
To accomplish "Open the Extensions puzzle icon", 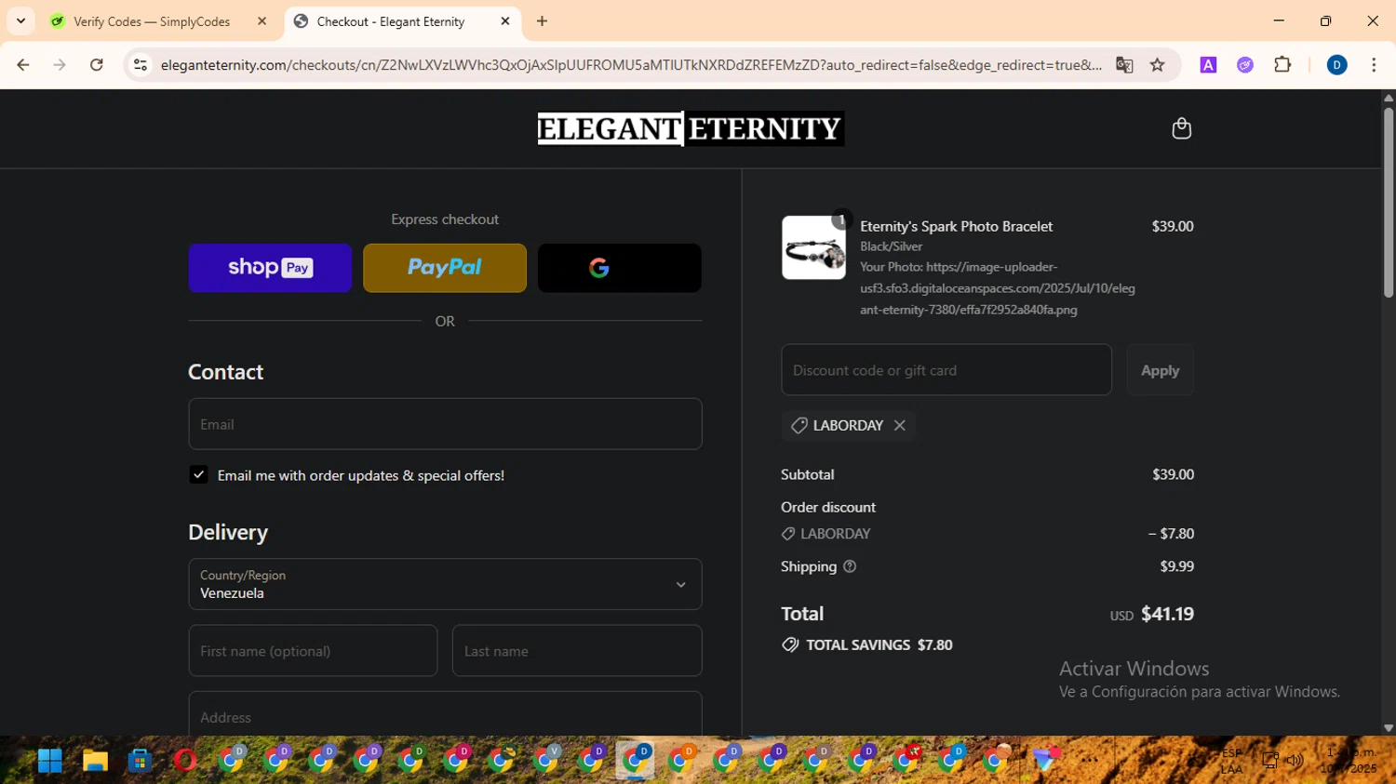I will pos(1282,65).
